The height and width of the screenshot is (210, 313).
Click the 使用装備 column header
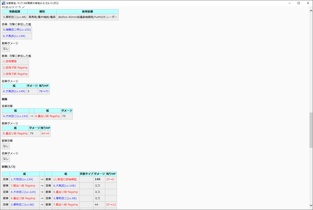click(x=88, y=12)
